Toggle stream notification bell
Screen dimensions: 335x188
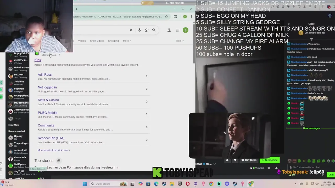(227, 160)
